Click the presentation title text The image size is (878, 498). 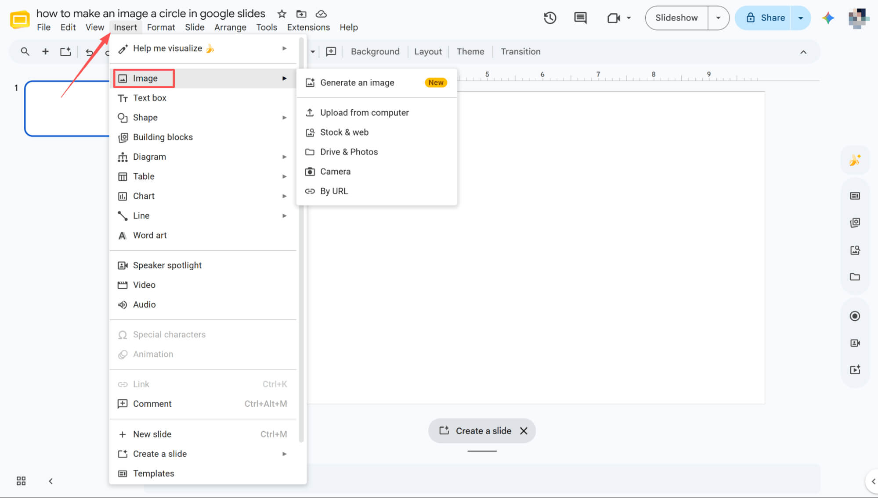[151, 14]
